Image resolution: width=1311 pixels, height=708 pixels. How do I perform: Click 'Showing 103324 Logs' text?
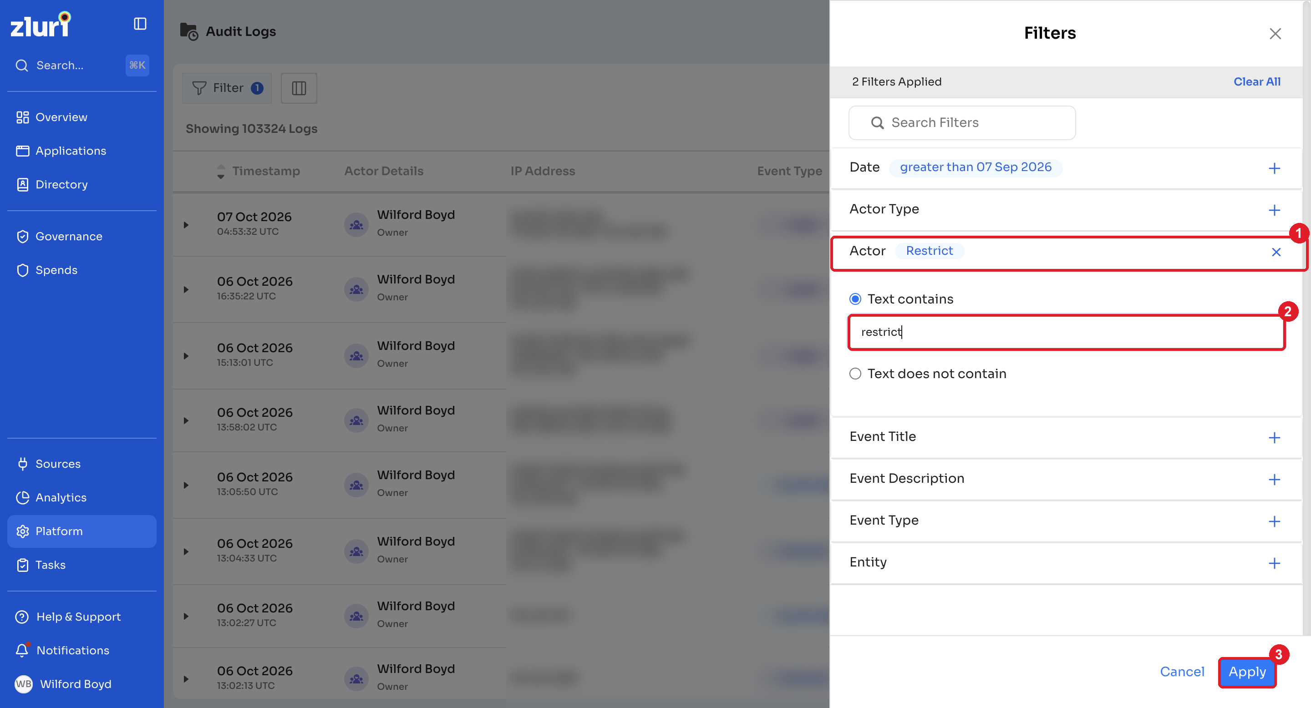(x=251, y=128)
